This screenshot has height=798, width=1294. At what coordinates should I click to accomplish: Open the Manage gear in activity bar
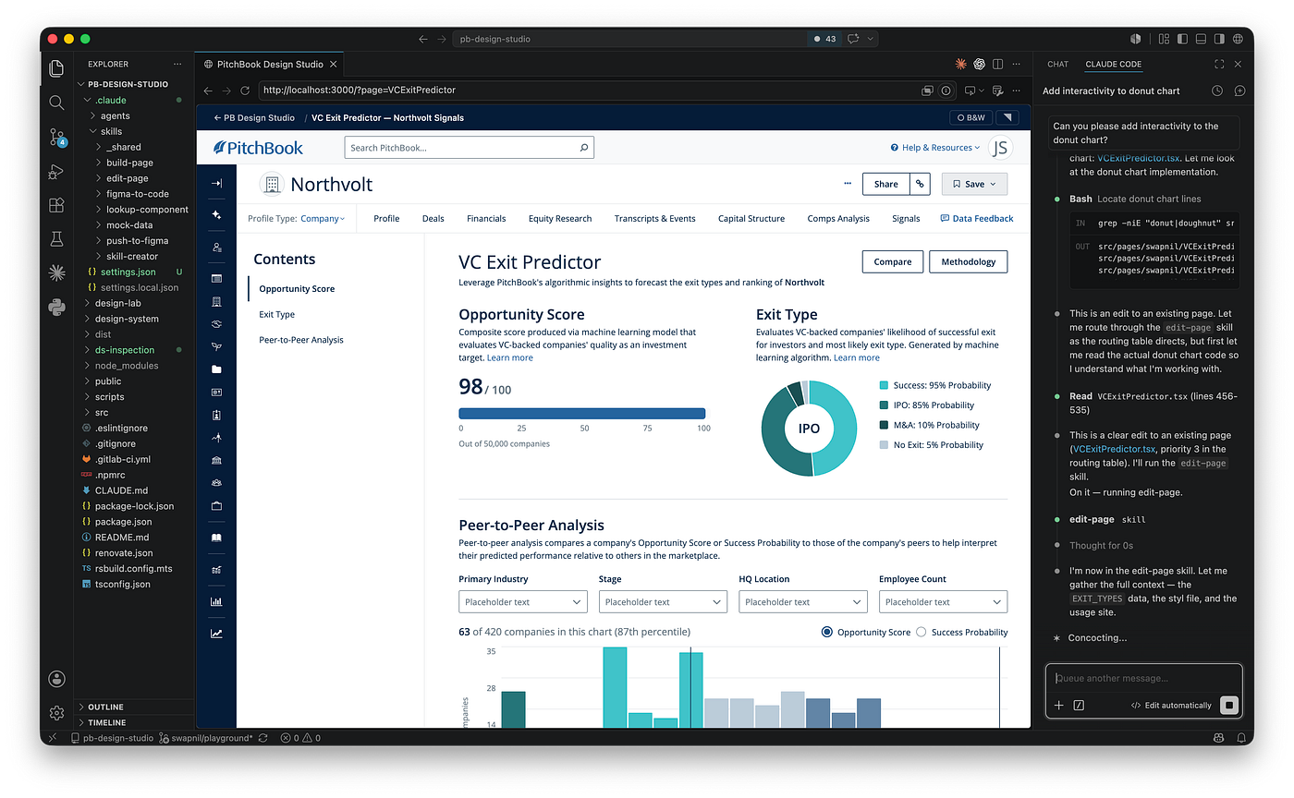[56, 713]
